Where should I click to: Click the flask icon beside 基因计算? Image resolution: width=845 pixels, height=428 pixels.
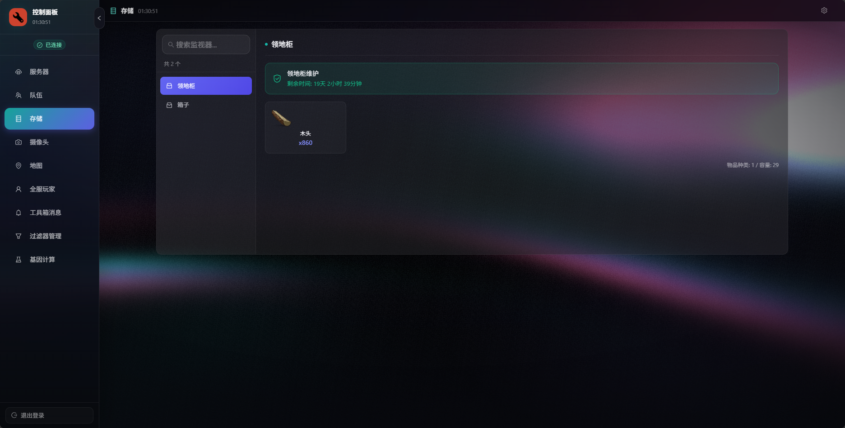click(19, 260)
